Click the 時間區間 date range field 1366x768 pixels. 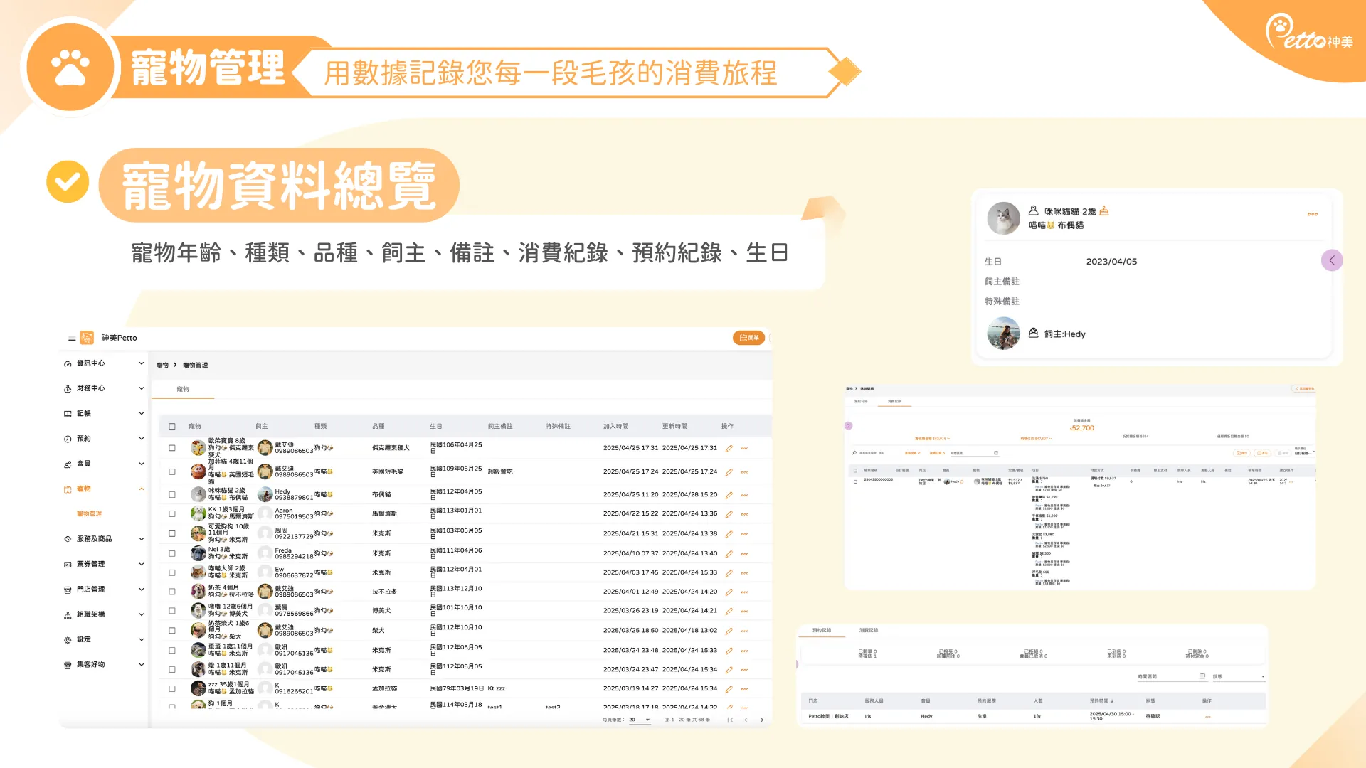pyautogui.click(x=1172, y=677)
